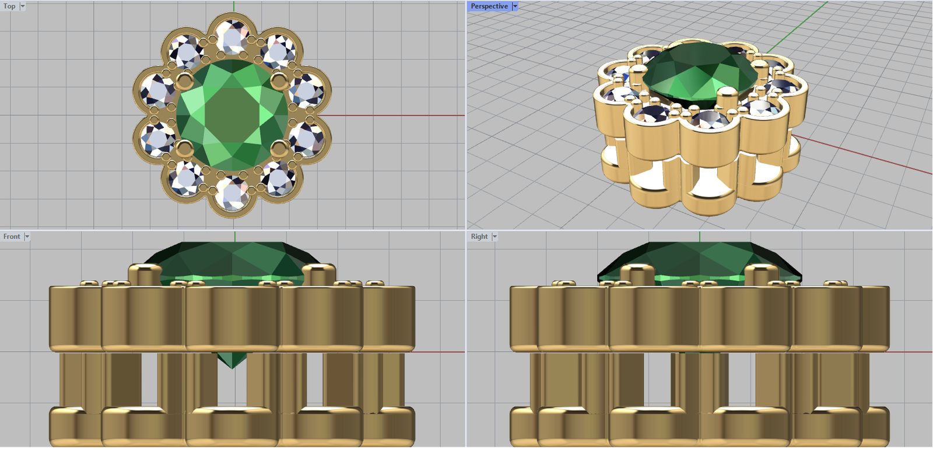Open the Right viewport dropdown arrow

(495, 237)
